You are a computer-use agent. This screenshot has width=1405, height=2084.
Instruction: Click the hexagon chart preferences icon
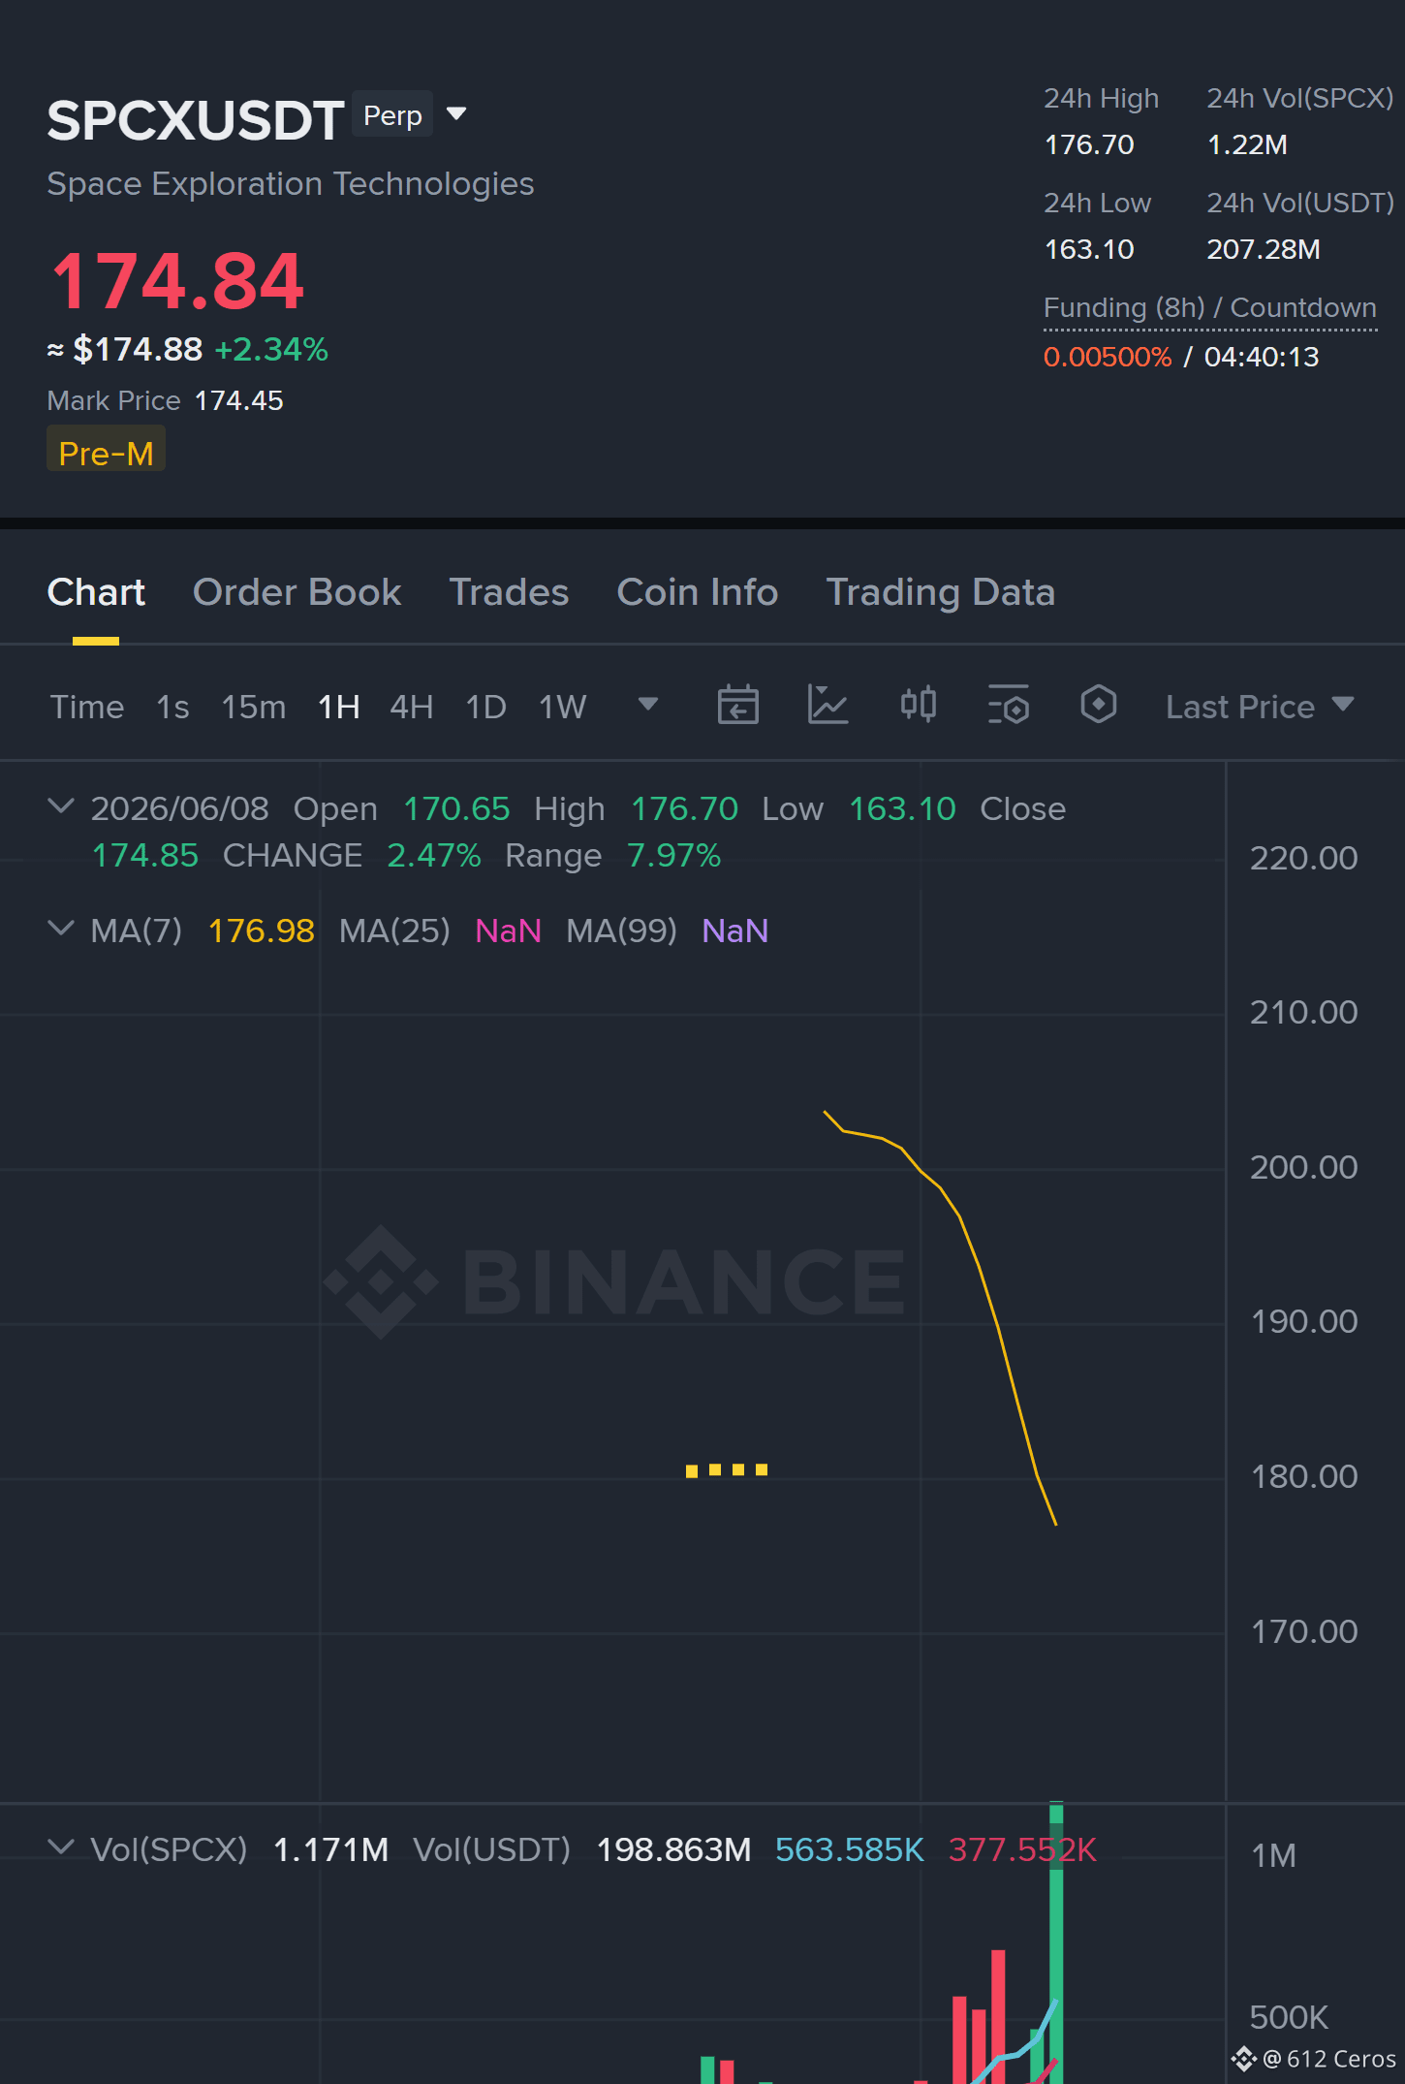tap(1098, 705)
